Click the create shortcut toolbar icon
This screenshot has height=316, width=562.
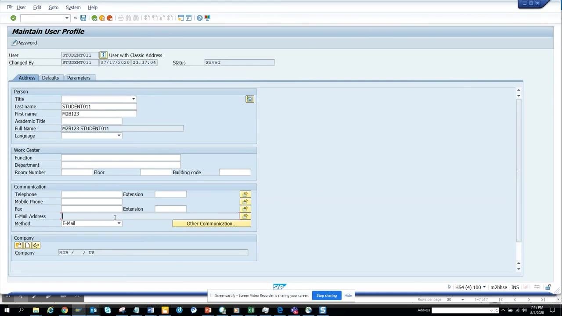pos(189,18)
